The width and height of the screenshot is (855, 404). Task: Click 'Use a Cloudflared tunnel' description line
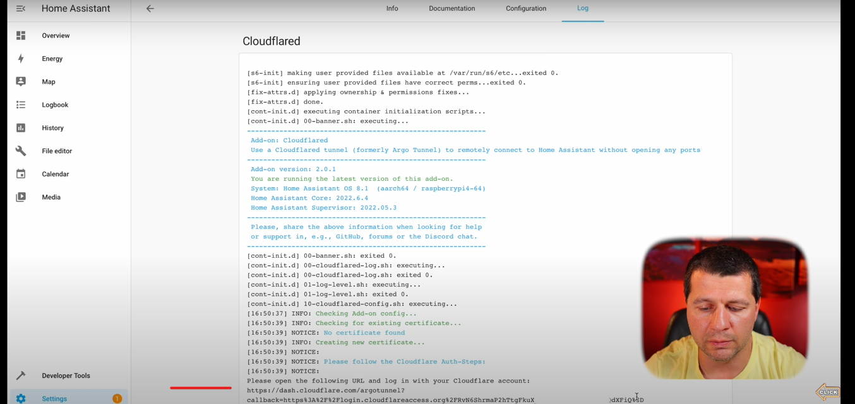(x=475, y=150)
